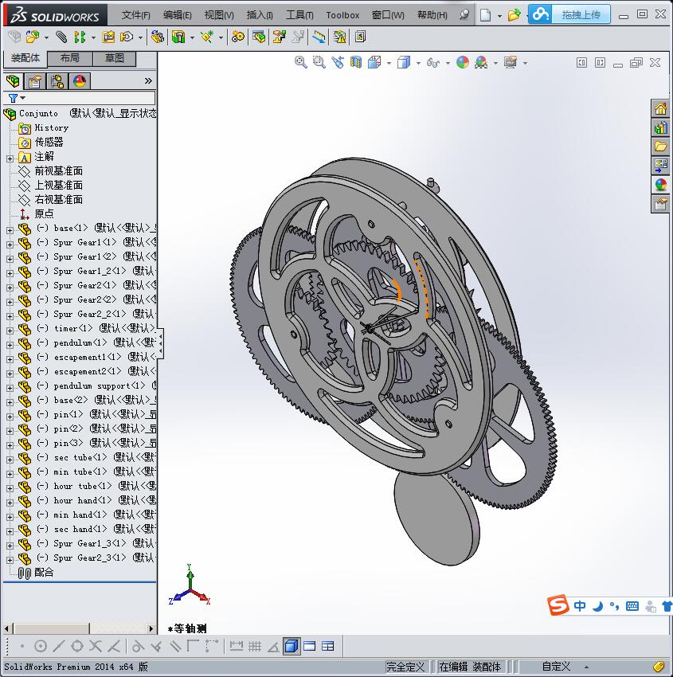Open the 编辑(E) menu
The height and width of the screenshot is (677, 673).
(x=177, y=15)
